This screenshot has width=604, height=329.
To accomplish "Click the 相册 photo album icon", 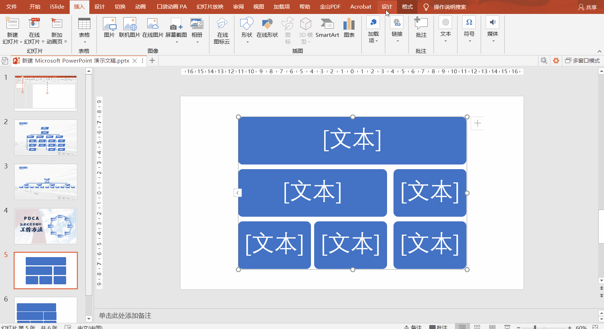I will [x=197, y=24].
